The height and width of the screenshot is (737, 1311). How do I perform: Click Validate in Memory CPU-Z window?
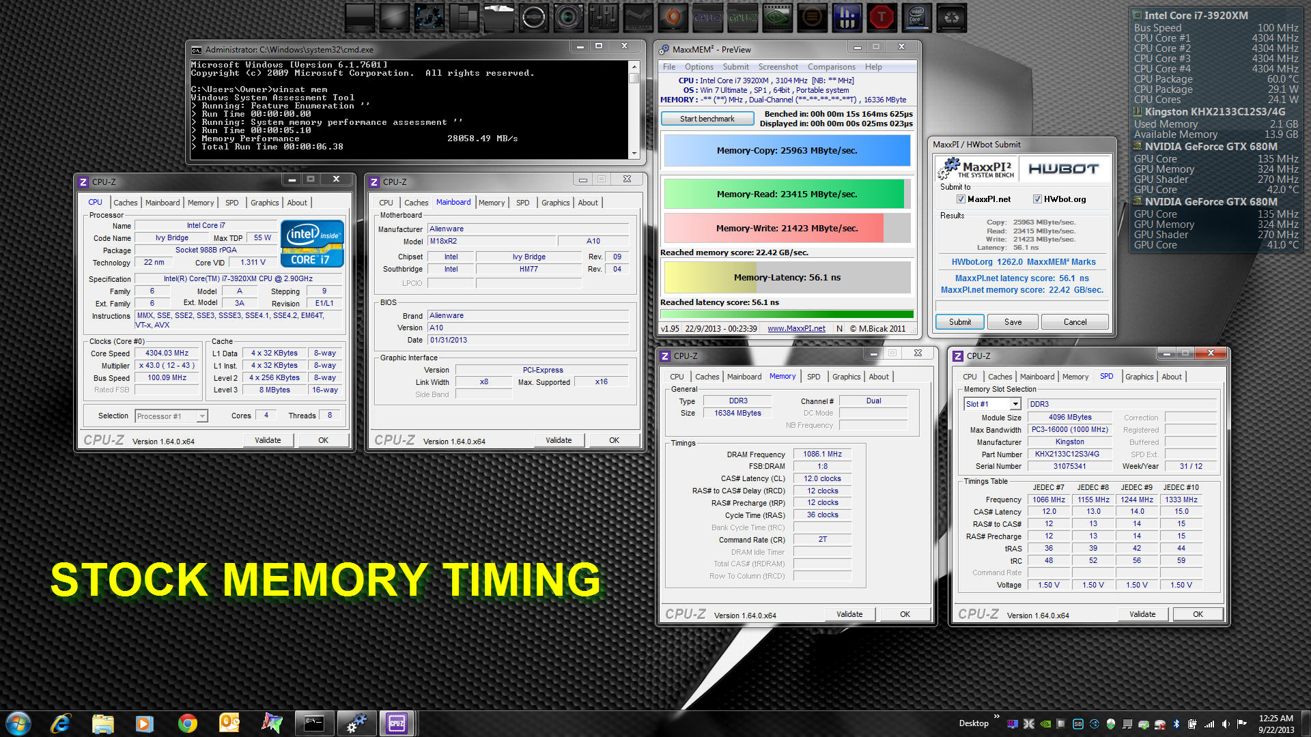(849, 614)
